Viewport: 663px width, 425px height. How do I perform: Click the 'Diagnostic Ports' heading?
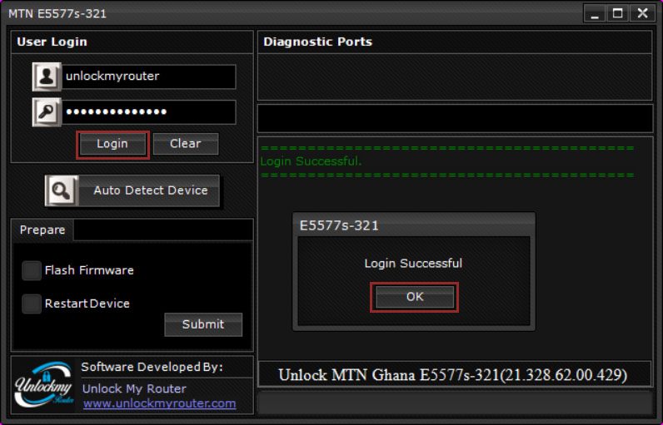coord(317,42)
